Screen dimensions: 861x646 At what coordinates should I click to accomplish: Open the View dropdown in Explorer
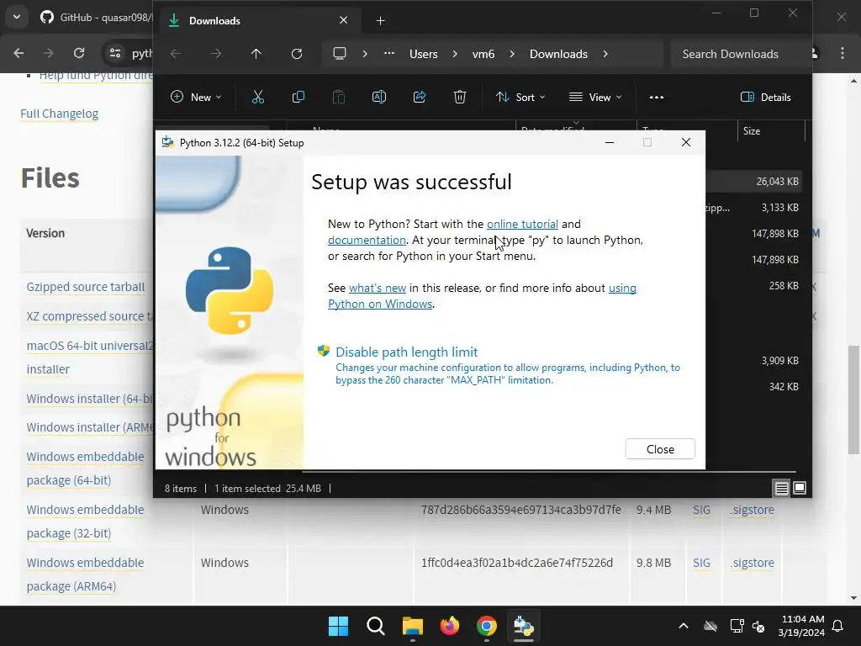(595, 98)
